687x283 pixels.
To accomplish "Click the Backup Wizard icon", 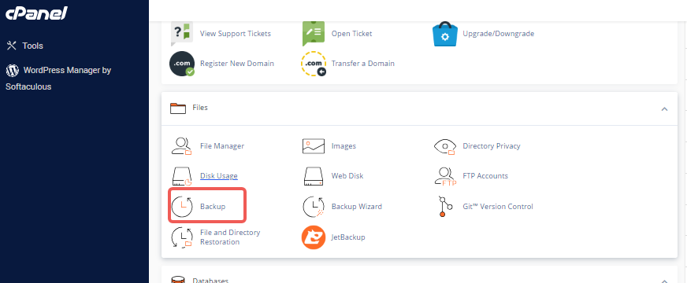I will (314, 207).
